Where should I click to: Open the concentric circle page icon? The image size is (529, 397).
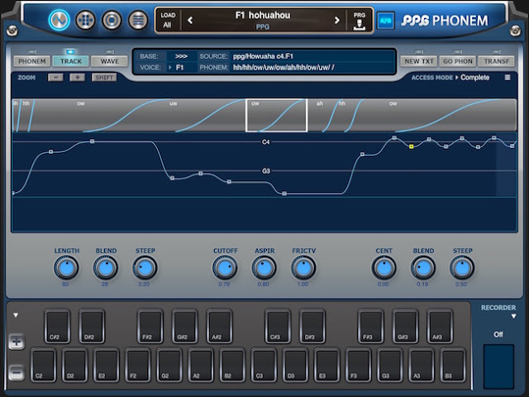click(112, 20)
